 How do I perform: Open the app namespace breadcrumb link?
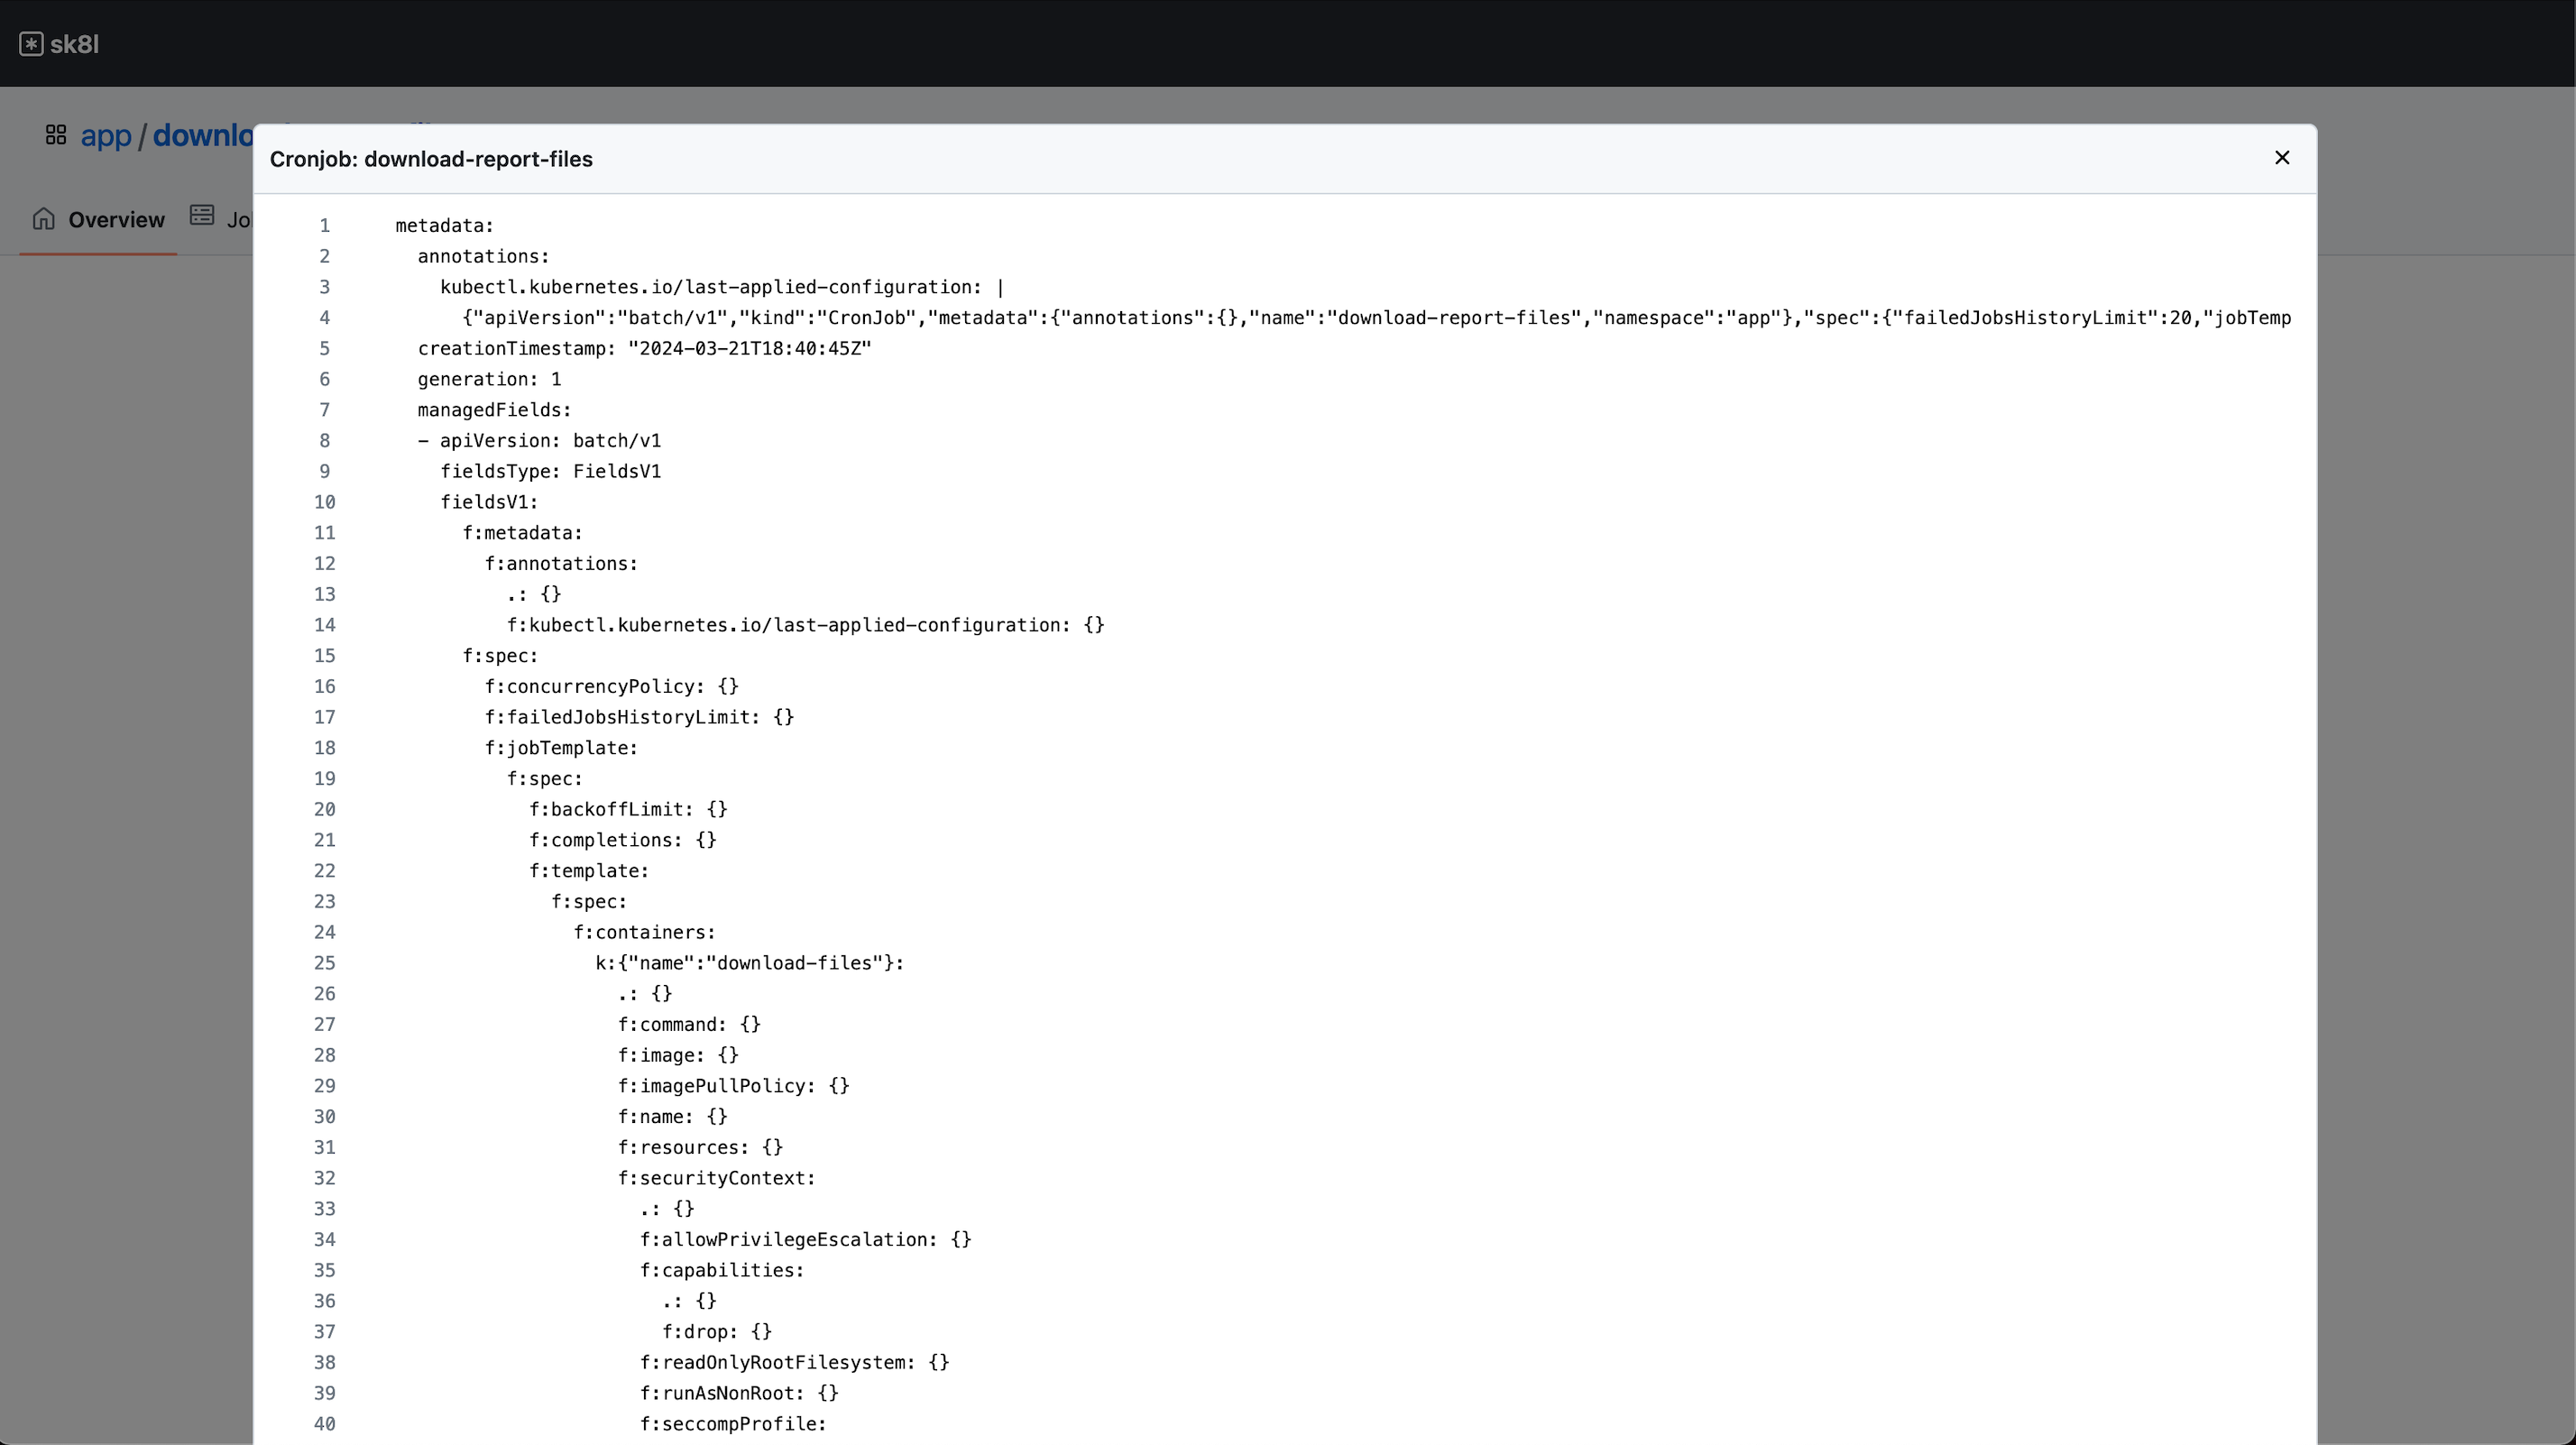point(106,135)
